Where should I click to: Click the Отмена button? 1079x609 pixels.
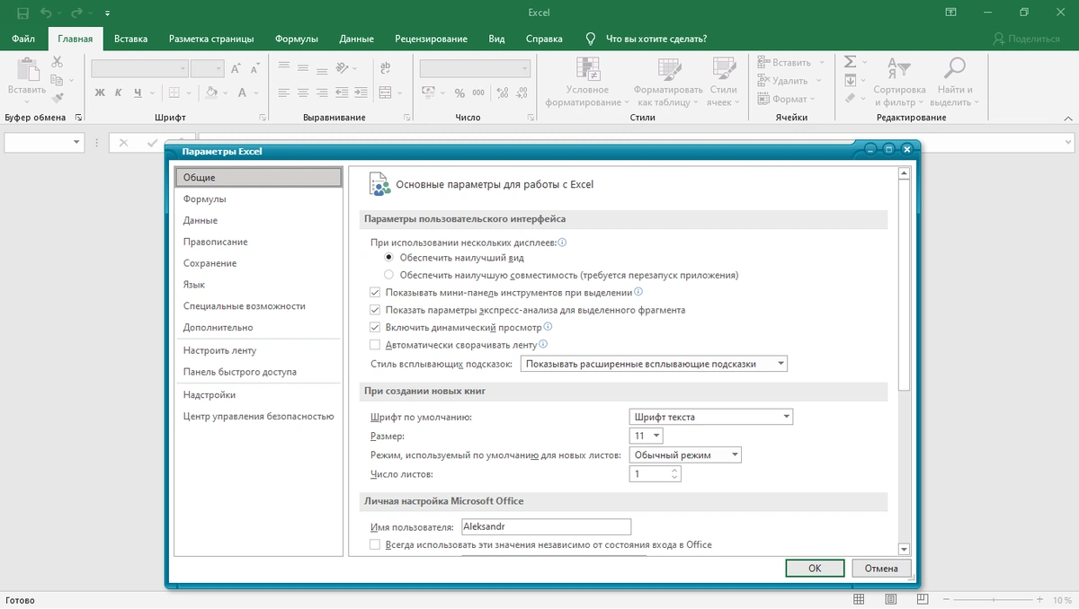881,568
